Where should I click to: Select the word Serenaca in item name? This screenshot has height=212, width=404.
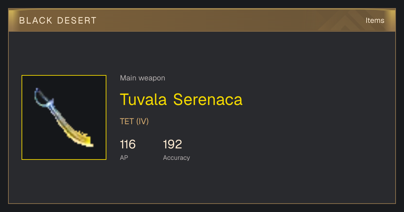coord(208,99)
